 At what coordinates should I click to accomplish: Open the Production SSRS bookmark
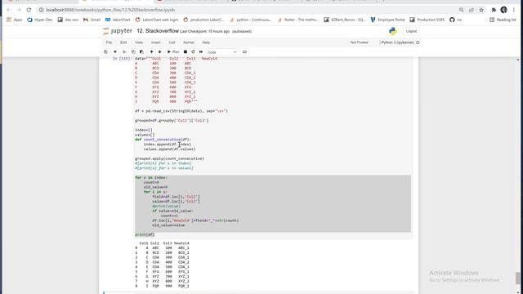427,20
